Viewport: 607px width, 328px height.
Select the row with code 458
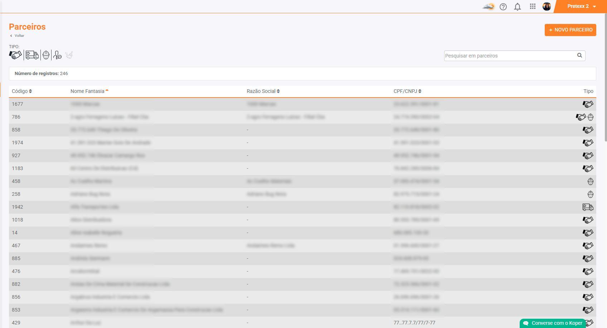coord(302,181)
